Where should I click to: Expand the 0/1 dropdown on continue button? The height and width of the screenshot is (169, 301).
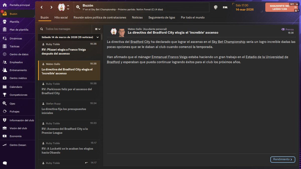click(x=294, y=4)
